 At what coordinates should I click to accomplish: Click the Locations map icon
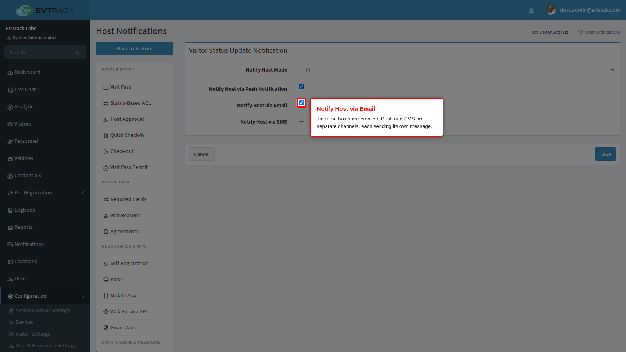coord(10,262)
